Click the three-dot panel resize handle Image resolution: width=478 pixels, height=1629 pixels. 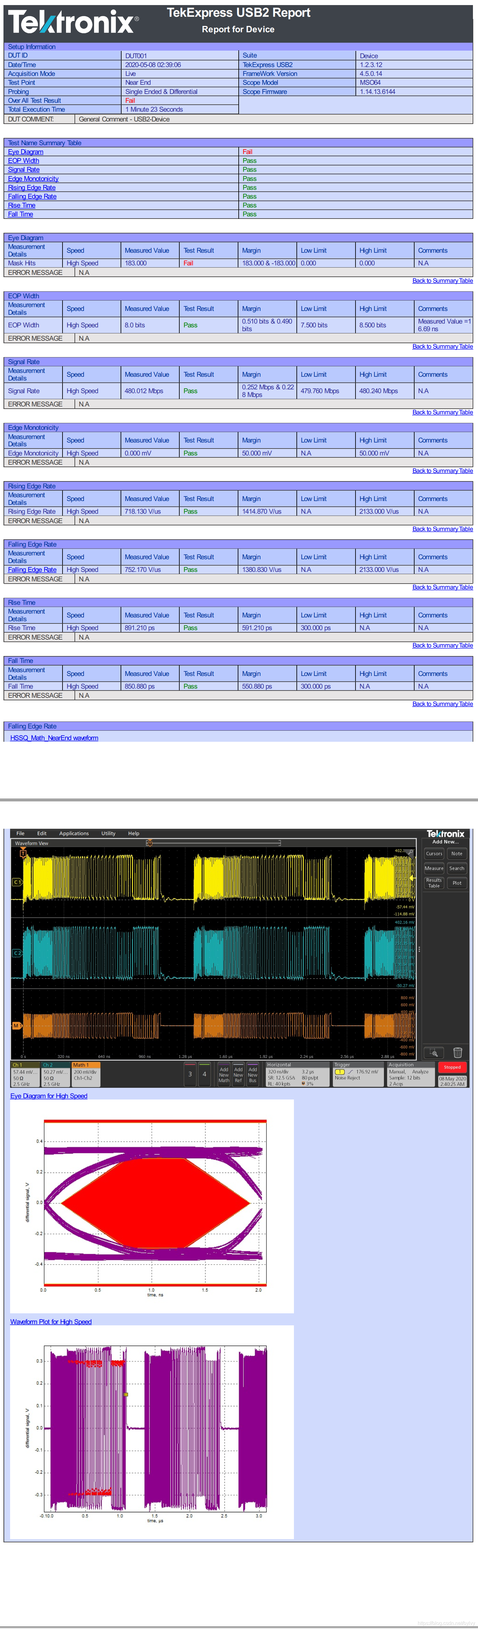[419, 949]
